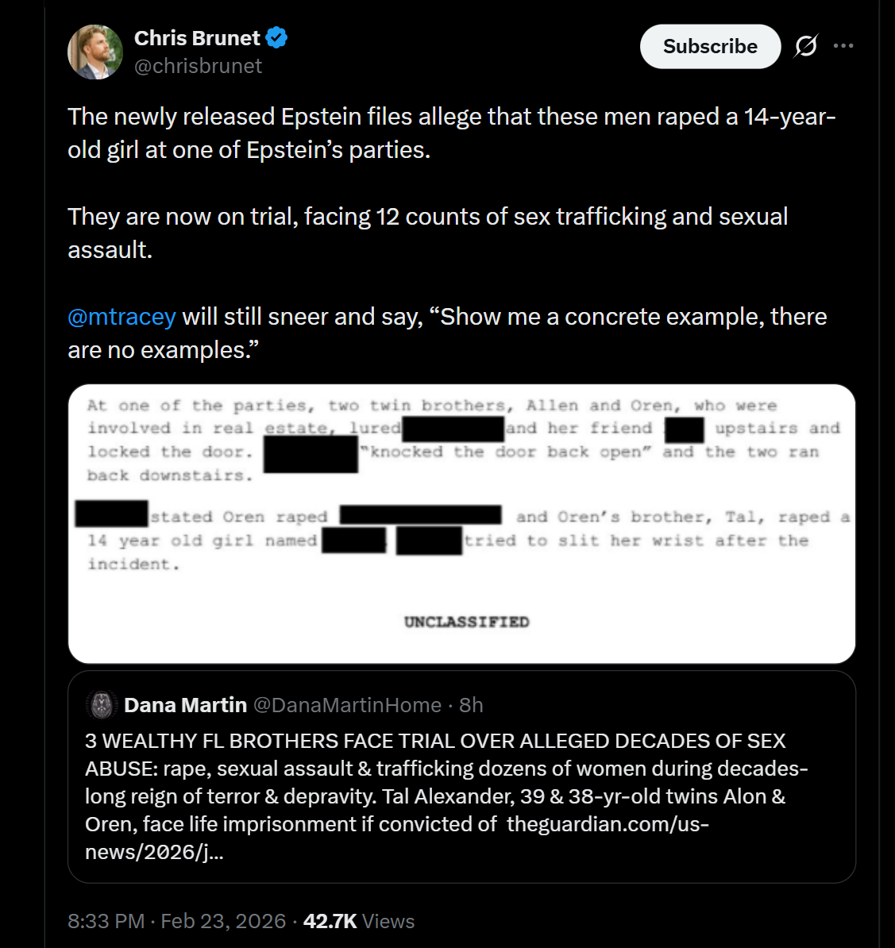This screenshot has height=948, width=895.
Task: Open the three-dot More options menu
Action: pyautogui.click(x=843, y=46)
